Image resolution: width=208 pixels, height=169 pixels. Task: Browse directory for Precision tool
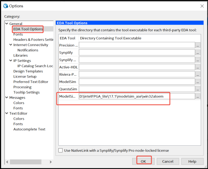[x=198, y=45]
